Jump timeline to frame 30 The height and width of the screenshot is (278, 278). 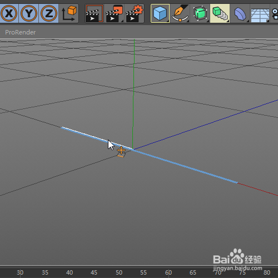click(x=20, y=272)
